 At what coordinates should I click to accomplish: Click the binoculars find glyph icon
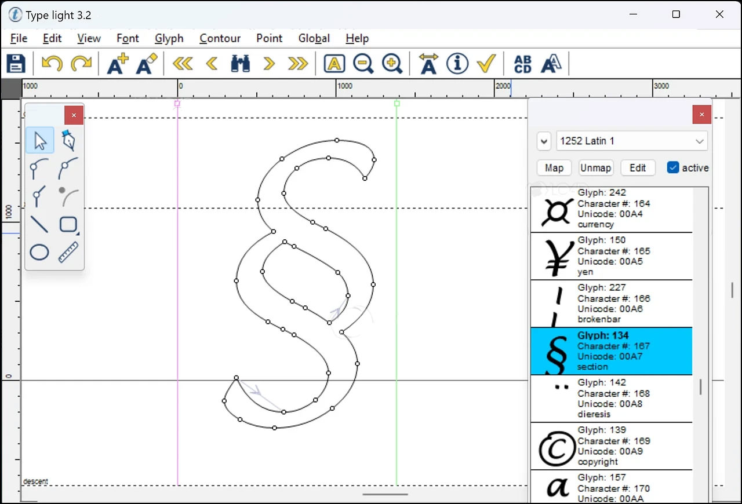pos(240,63)
